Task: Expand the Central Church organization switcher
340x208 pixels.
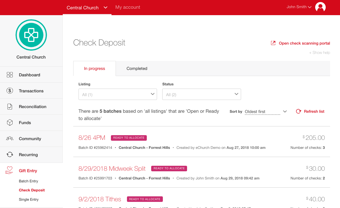Action: pyautogui.click(x=87, y=8)
